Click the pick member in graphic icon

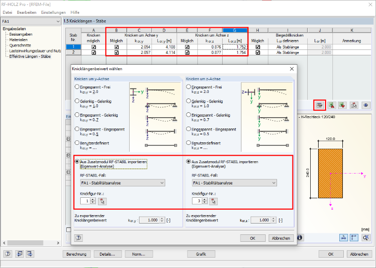point(354,105)
